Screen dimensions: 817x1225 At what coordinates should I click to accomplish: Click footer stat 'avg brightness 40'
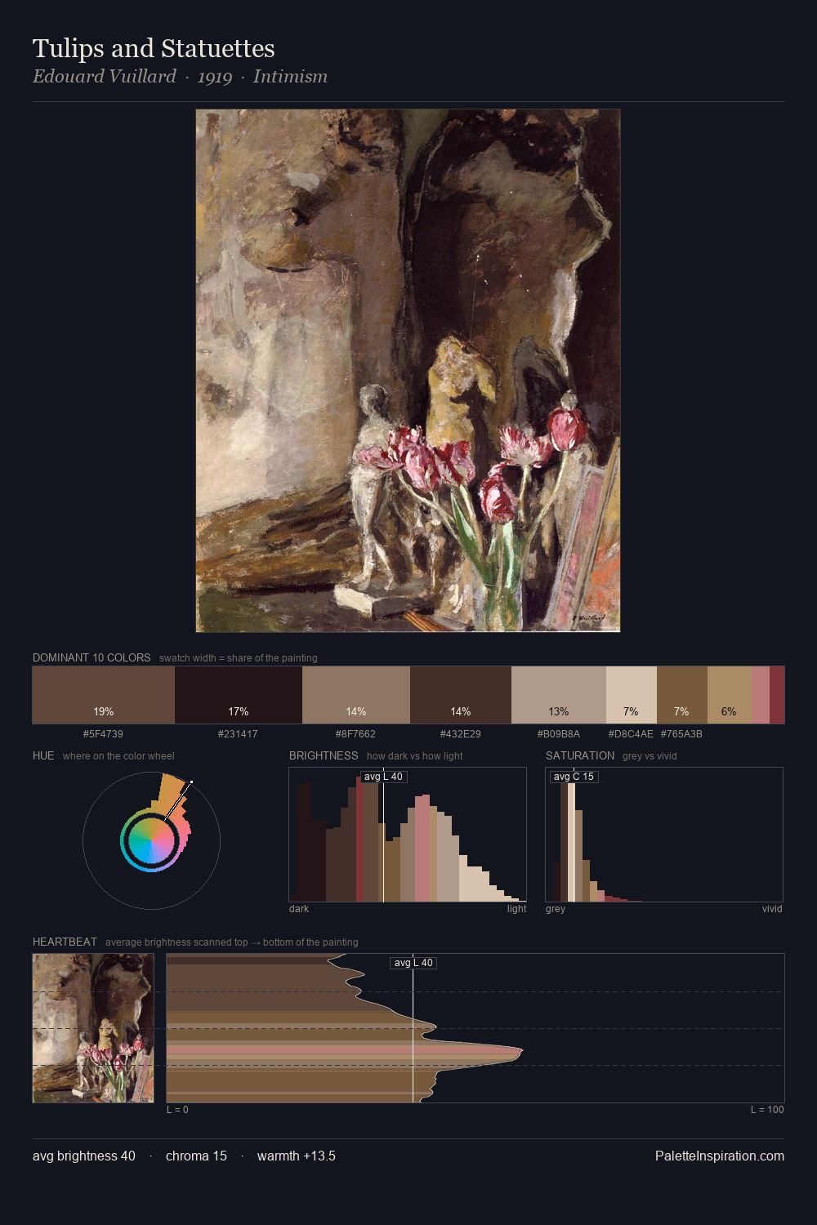[84, 1156]
